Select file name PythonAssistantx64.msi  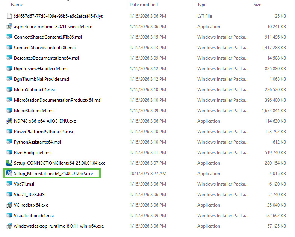click(x=38, y=142)
